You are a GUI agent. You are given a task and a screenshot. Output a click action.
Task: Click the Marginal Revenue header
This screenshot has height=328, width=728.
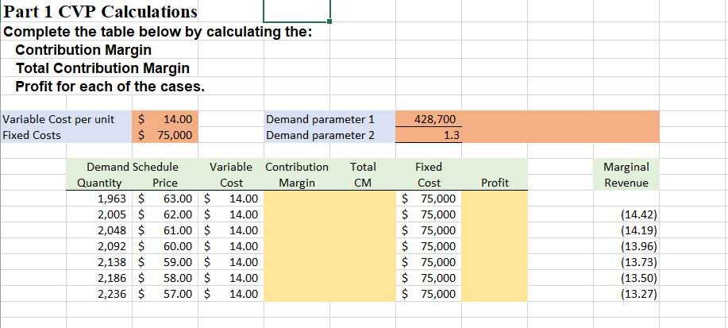(x=626, y=175)
